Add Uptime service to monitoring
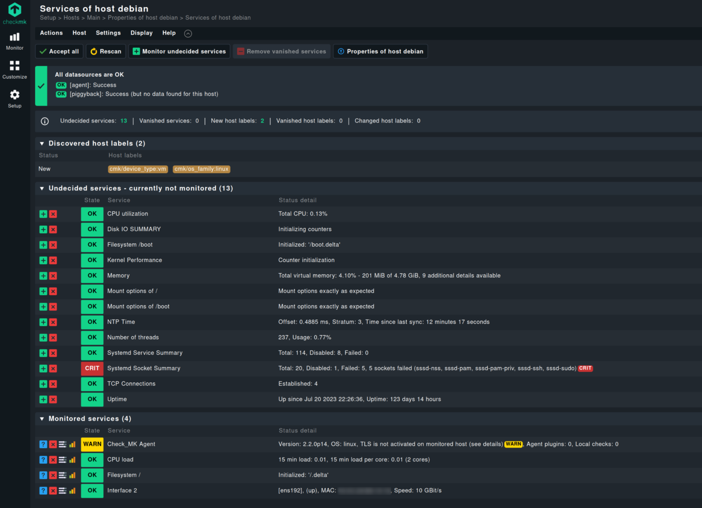The image size is (702, 508). point(43,400)
